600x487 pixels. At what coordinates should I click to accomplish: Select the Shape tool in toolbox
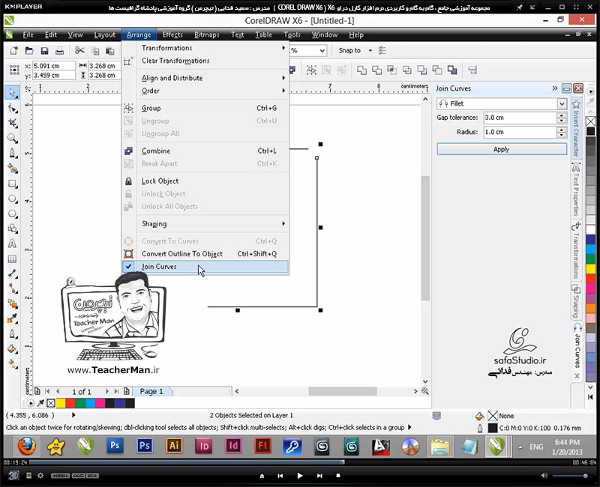pyautogui.click(x=12, y=109)
